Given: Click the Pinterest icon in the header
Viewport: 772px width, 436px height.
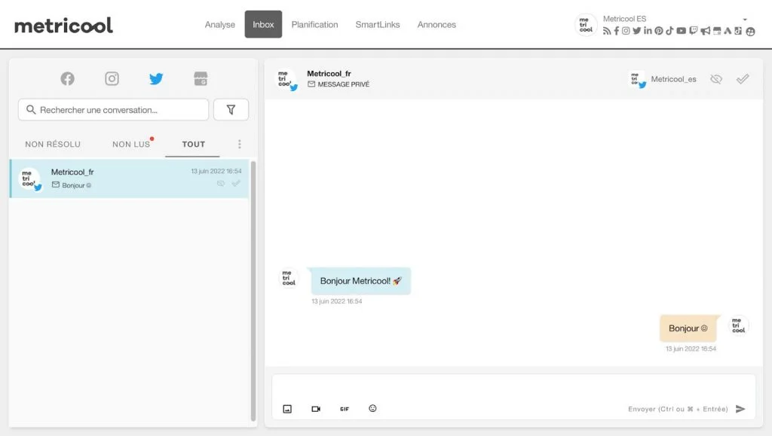Looking at the screenshot, I should click(x=659, y=31).
